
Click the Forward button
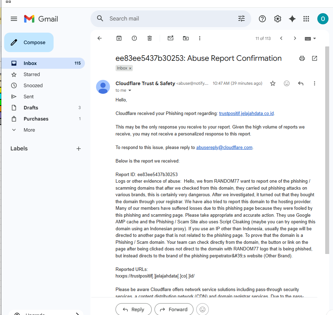coord(174,309)
